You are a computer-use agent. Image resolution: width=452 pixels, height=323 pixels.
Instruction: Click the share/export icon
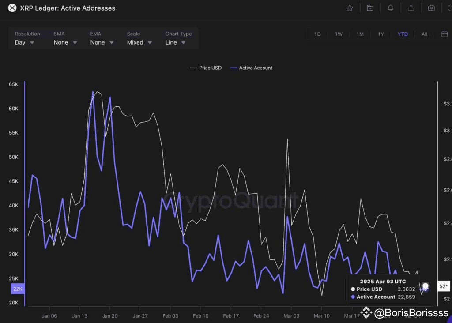411,8
